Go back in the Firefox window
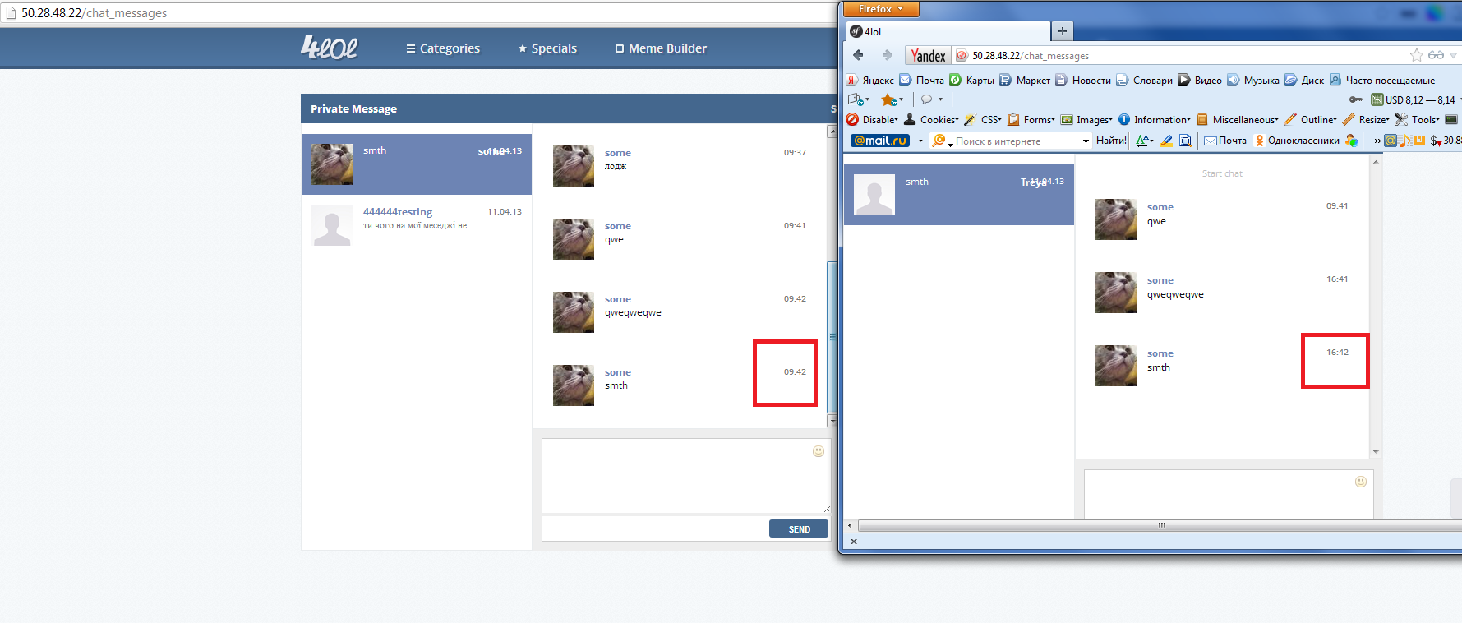1462x623 pixels. pos(858,55)
